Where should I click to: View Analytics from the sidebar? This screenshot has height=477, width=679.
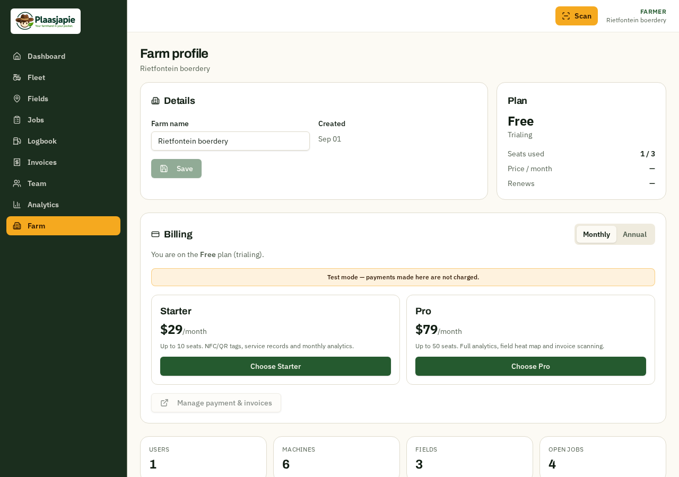63,205
